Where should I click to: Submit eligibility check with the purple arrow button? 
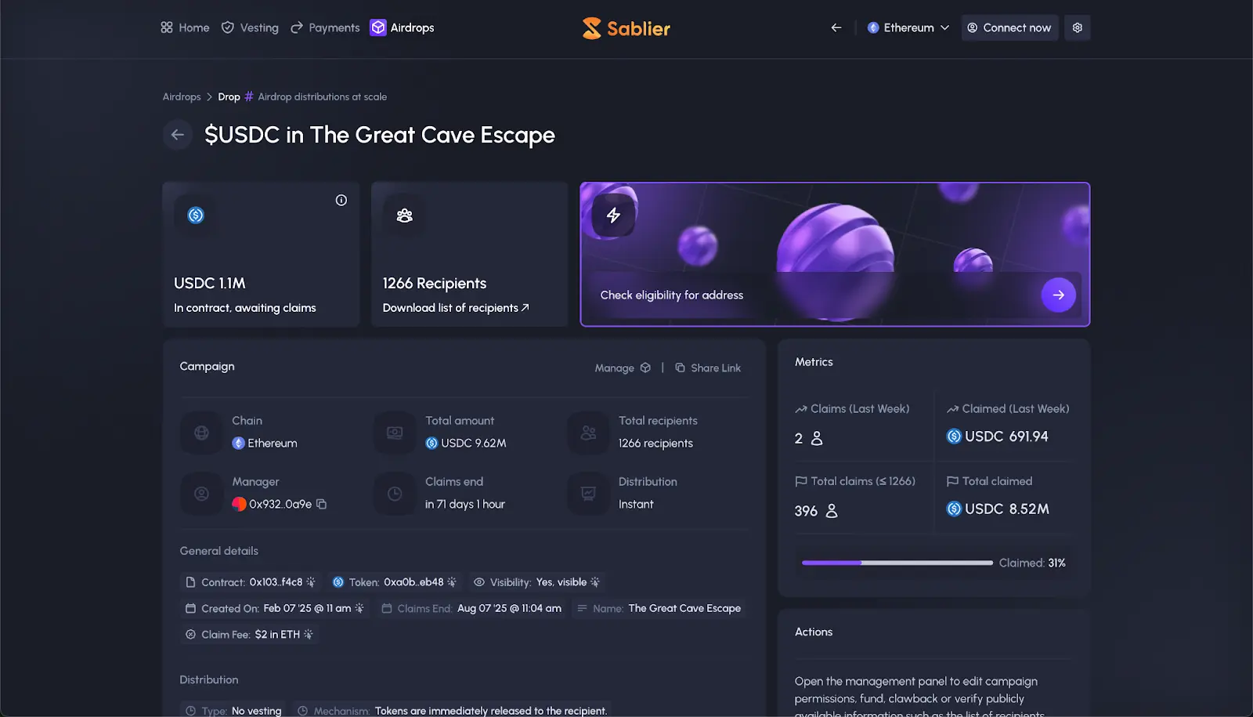tap(1059, 295)
